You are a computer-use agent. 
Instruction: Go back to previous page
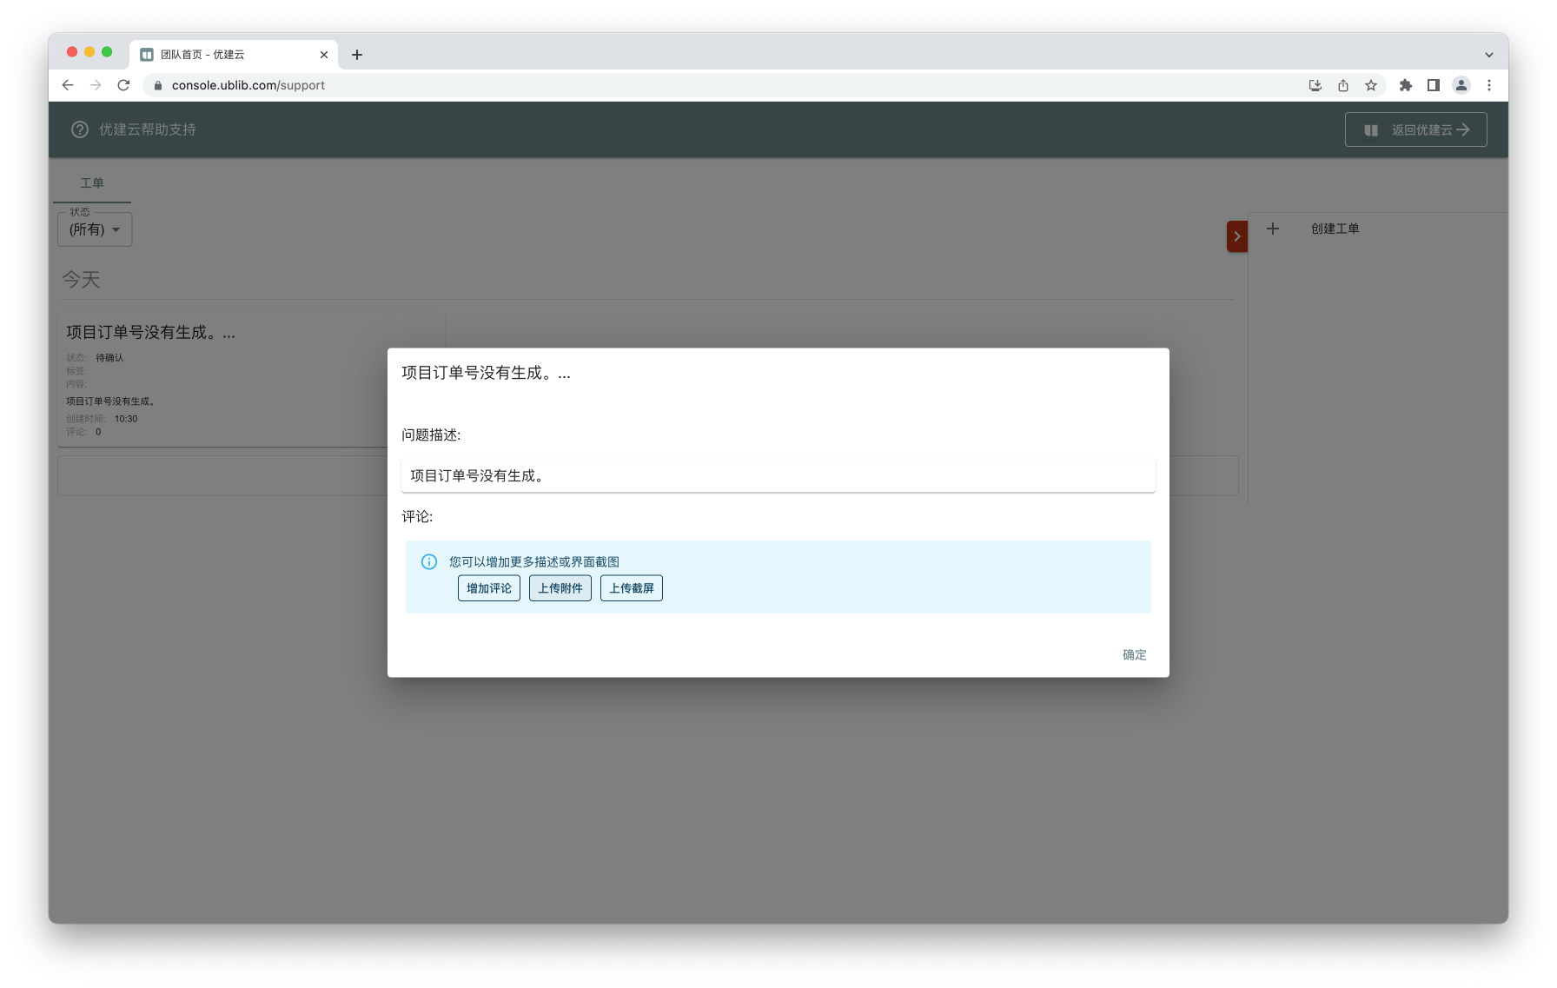[68, 85]
